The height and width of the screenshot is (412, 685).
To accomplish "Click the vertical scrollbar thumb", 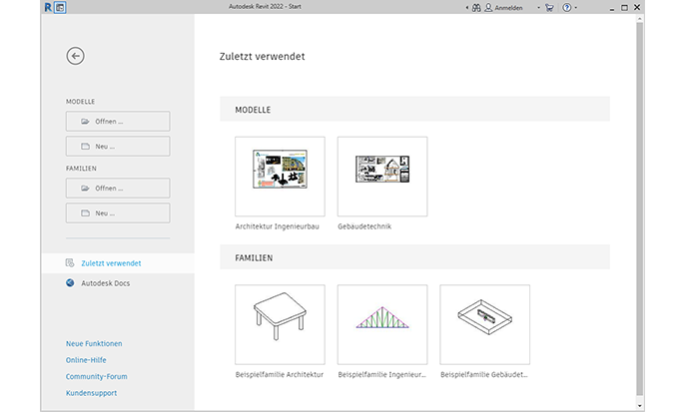I will (x=639, y=208).
